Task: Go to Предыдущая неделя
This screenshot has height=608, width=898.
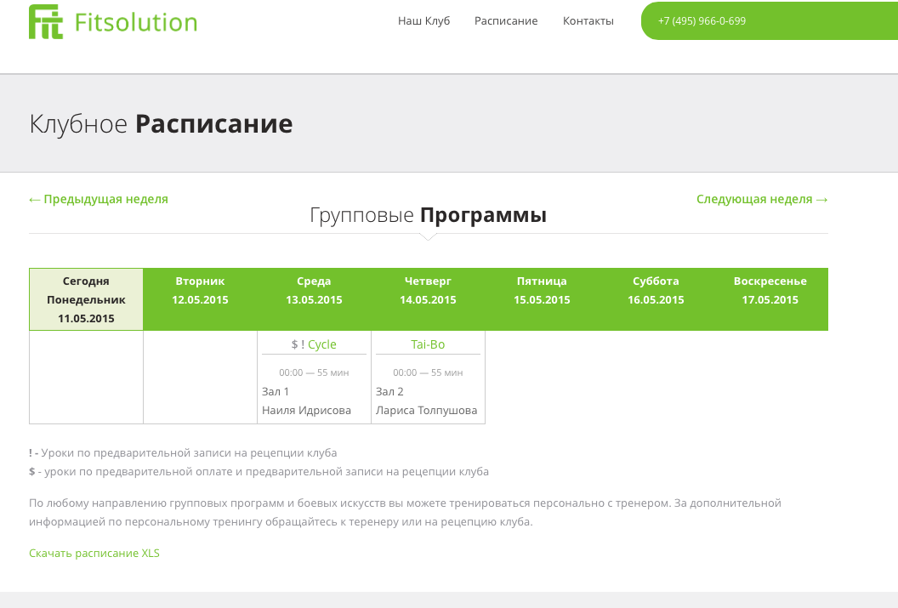Action: 99,199
